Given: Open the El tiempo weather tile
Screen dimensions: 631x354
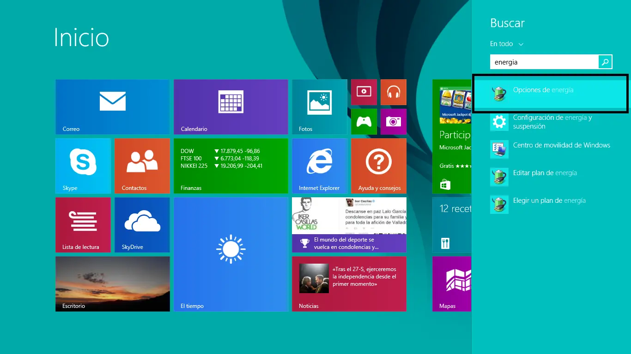Looking at the screenshot, I should (231, 254).
